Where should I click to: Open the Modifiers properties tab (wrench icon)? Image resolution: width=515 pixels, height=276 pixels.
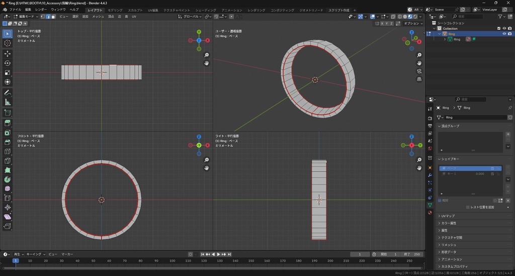tap(430, 176)
